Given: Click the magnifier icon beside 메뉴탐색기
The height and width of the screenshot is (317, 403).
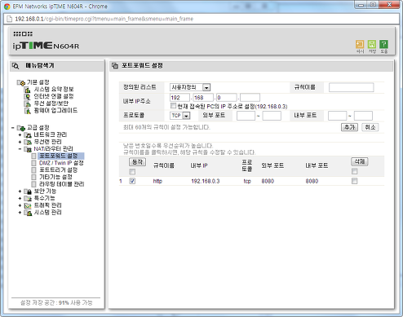Looking at the screenshot, I should click(15, 66).
